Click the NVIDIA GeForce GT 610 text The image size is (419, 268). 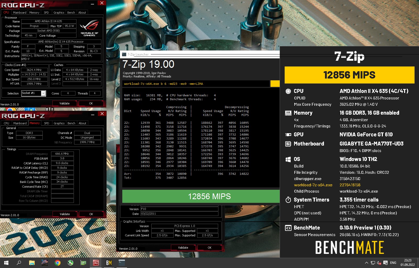point(366,135)
